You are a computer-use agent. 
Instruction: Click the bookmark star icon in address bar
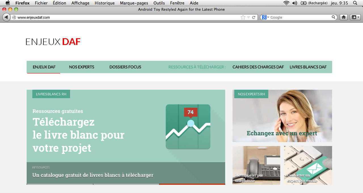tap(243, 17)
